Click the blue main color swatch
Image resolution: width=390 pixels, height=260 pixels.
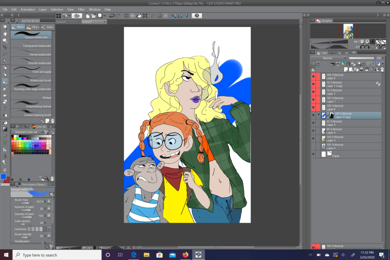pyautogui.click(x=3, y=176)
